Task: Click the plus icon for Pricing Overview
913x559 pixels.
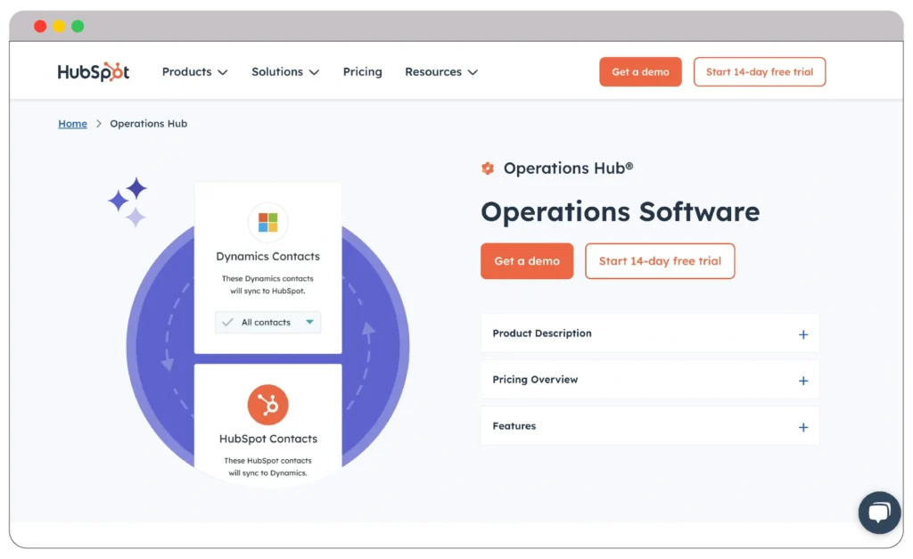Action: pyautogui.click(x=803, y=381)
